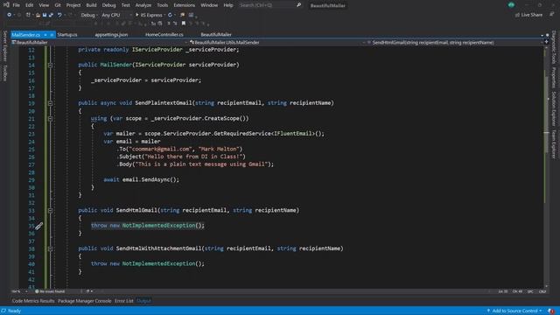This screenshot has height=315, width=560.
Task: Open the File menu
Action: pos(16,5)
